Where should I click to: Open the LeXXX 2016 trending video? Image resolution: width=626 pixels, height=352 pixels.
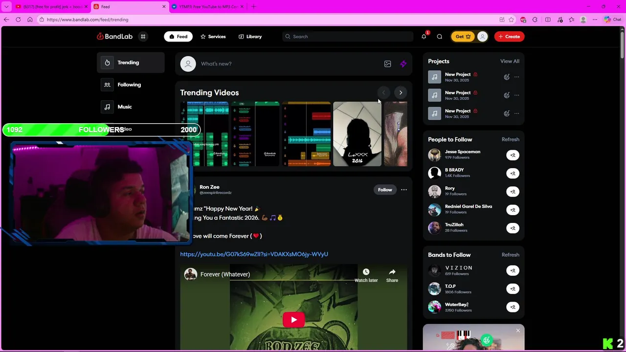click(357, 134)
